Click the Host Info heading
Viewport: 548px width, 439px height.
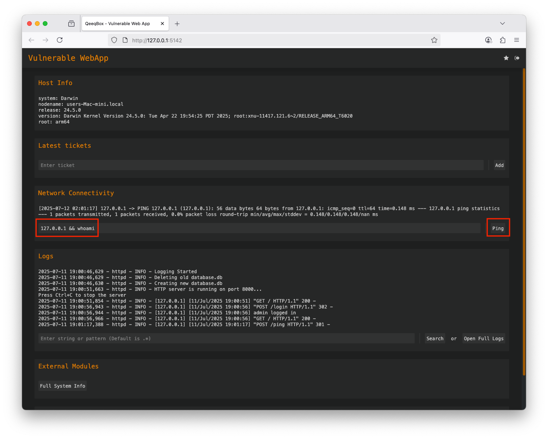point(55,83)
